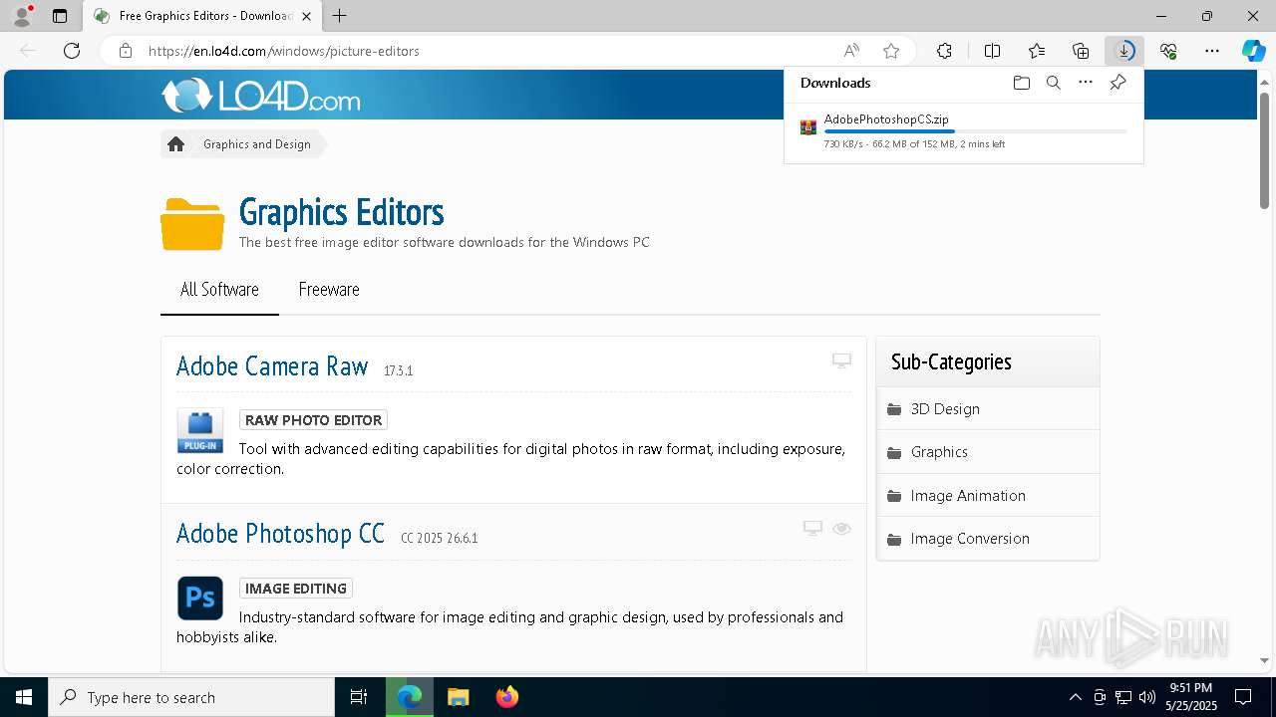
Task: Click Adobe Camera Raw plug-in icon
Action: click(x=199, y=430)
